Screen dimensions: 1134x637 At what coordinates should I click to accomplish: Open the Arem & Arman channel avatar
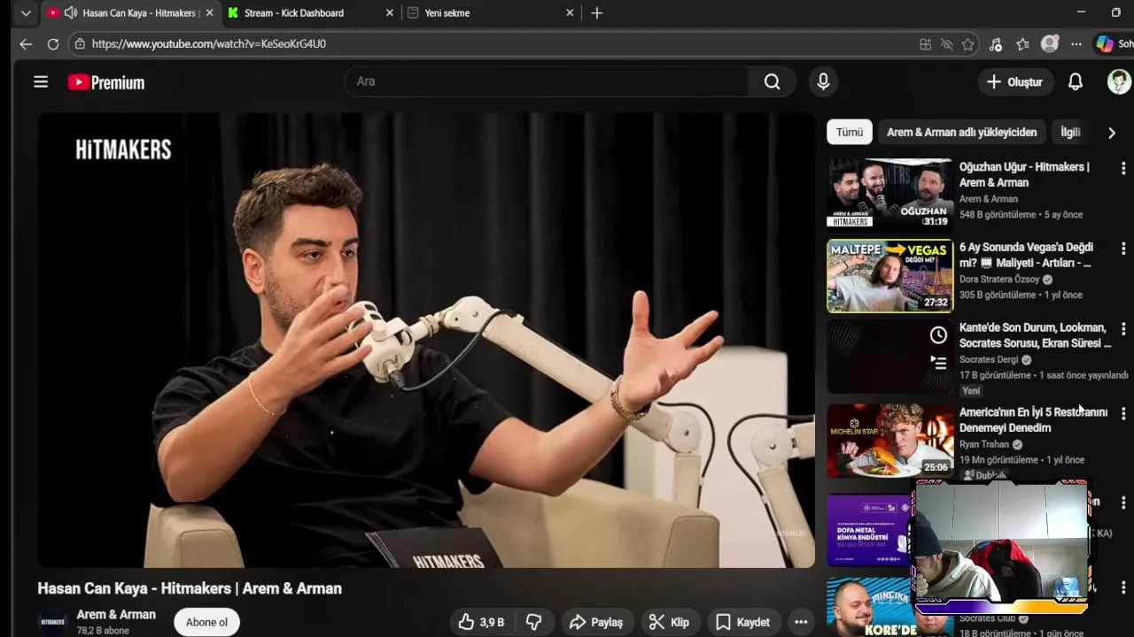pos(53,622)
